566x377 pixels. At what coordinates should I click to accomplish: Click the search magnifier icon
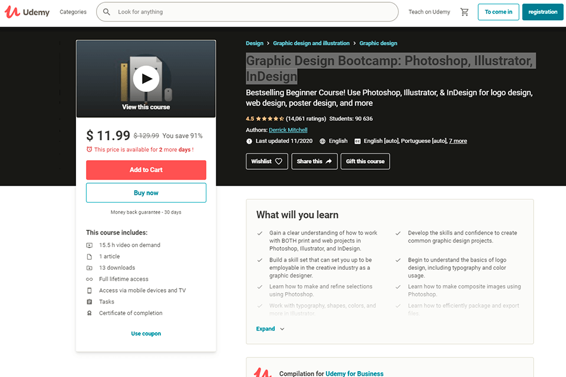pyautogui.click(x=107, y=12)
